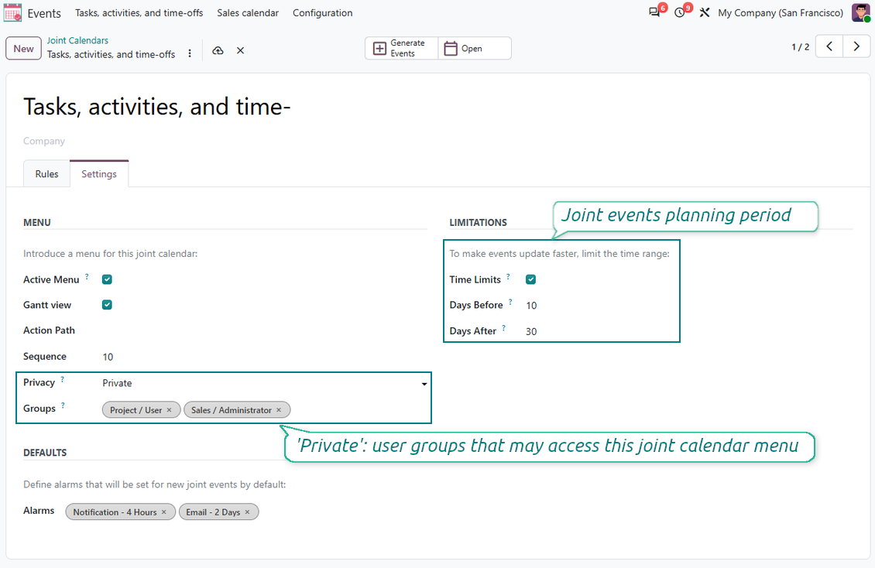
Task: Switch to the Settings tab
Action: pos(99,174)
